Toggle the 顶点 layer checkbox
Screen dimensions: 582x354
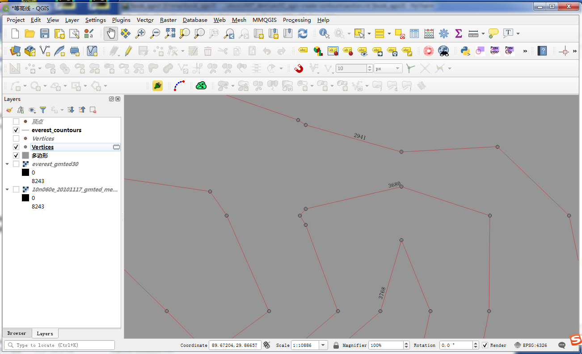(16, 121)
